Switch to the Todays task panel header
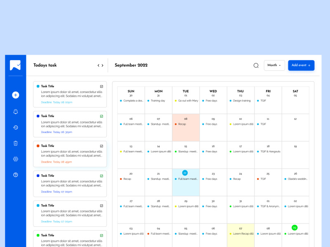The width and height of the screenshot is (330, 247). tap(45, 65)
